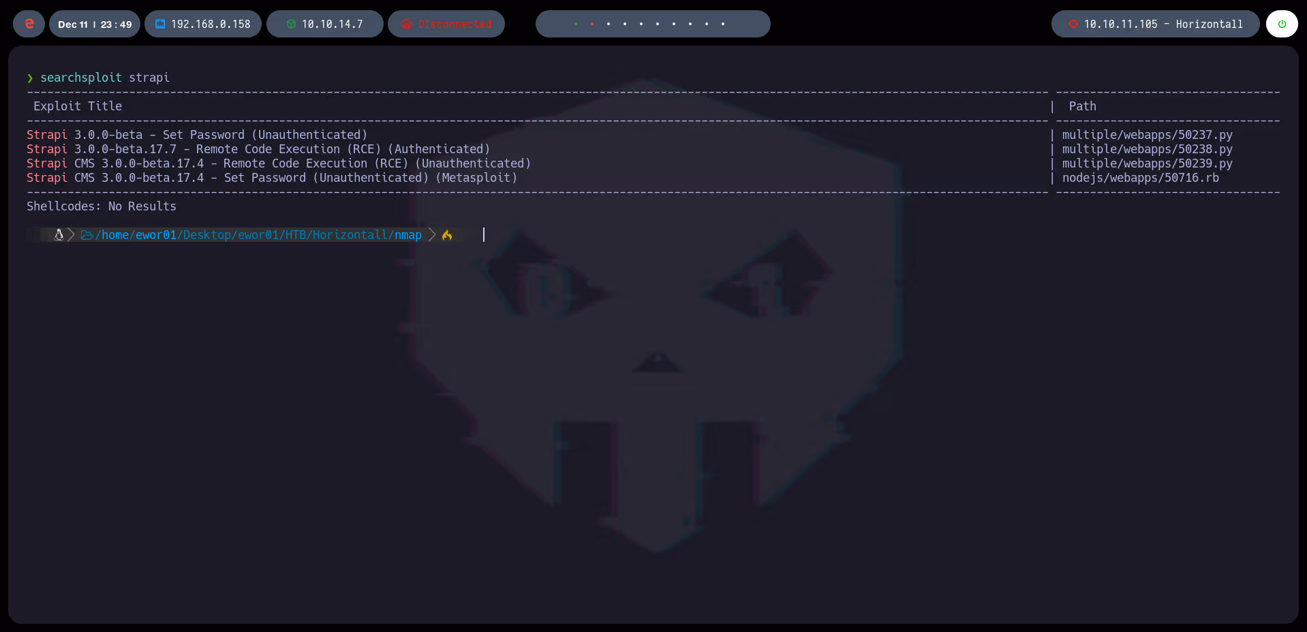
Task: Click the terminal cursor input line
Action: tap(484, 235)
